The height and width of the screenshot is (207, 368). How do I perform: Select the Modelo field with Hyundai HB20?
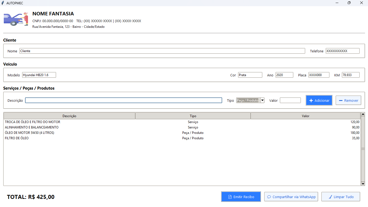click(x=39, y=75)
